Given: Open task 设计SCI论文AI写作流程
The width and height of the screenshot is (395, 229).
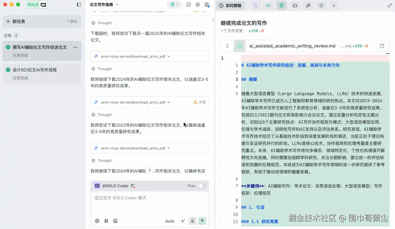Looking at the screenshot, I should pos(42,73).
